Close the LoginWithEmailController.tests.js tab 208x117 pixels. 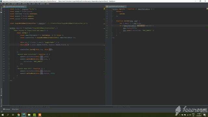tap(25, 6)
